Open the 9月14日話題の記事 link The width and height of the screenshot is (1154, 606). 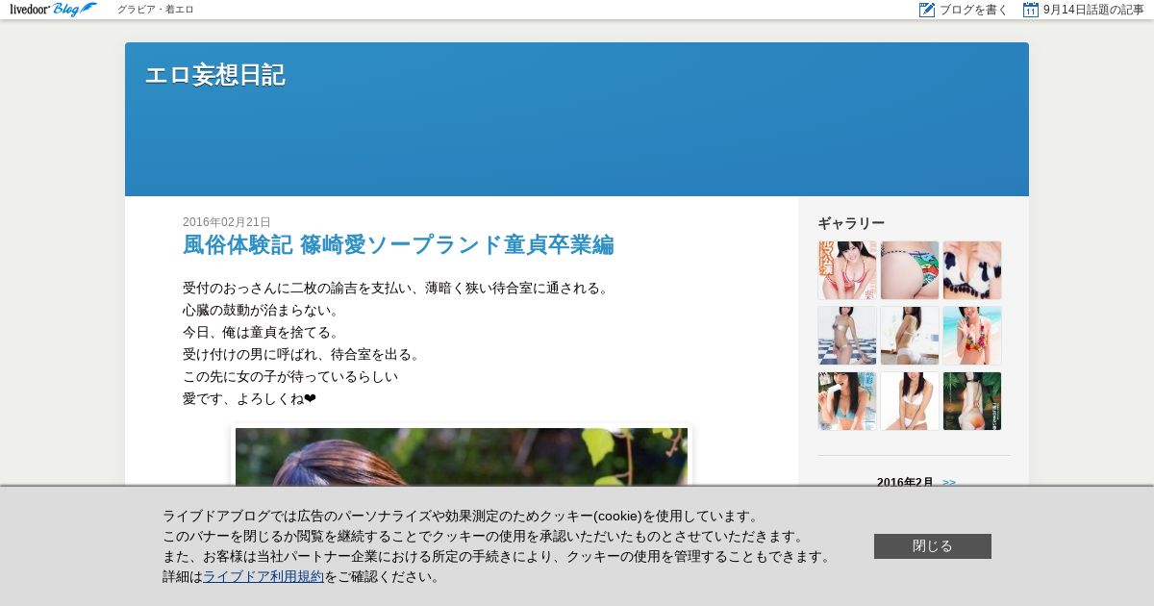(1093, 10)
